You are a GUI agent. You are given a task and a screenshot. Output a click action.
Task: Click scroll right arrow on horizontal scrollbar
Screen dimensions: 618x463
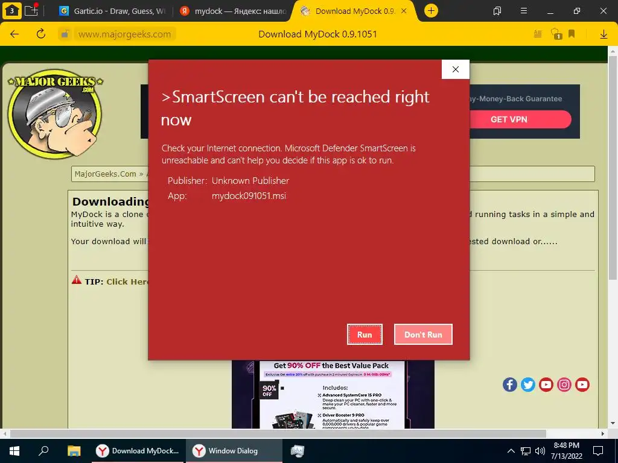(603, 433)
